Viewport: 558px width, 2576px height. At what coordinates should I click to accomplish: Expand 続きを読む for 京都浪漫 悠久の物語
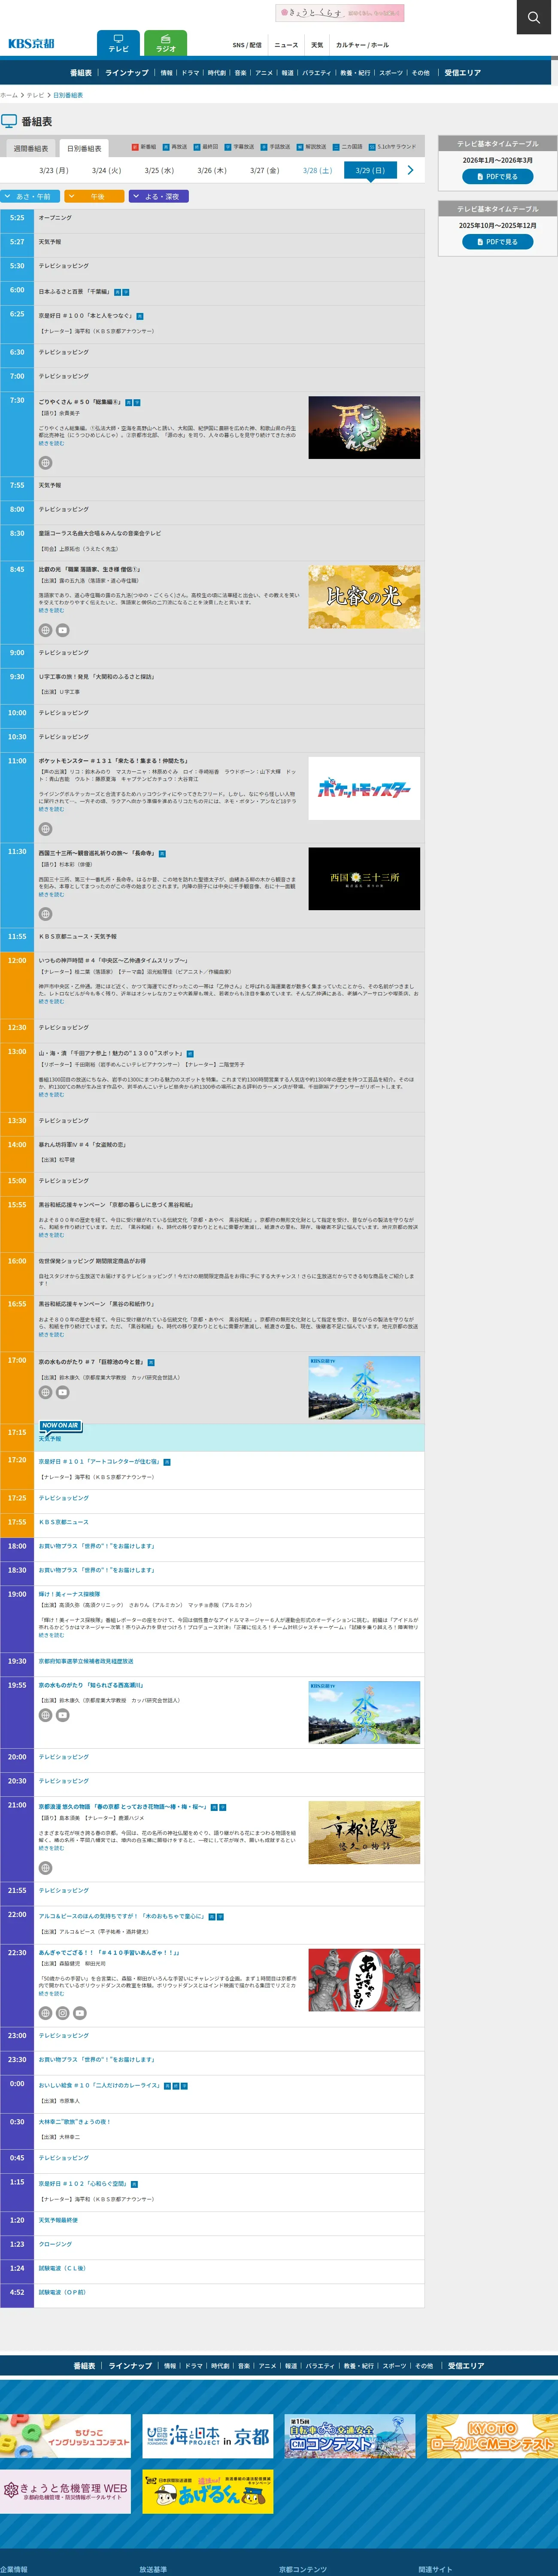51,1848
